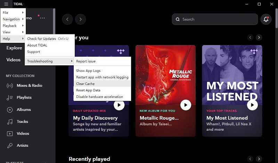278x163 pixels.
Task: Play the Metallic Rouge album
Action: 186,105
